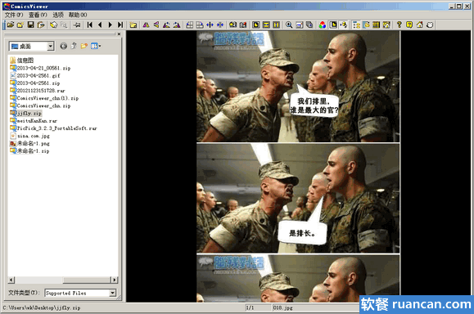Click the 1/1 page counter in status bar
The width and height of the screenshot is (474, 314).
[250, 308]
